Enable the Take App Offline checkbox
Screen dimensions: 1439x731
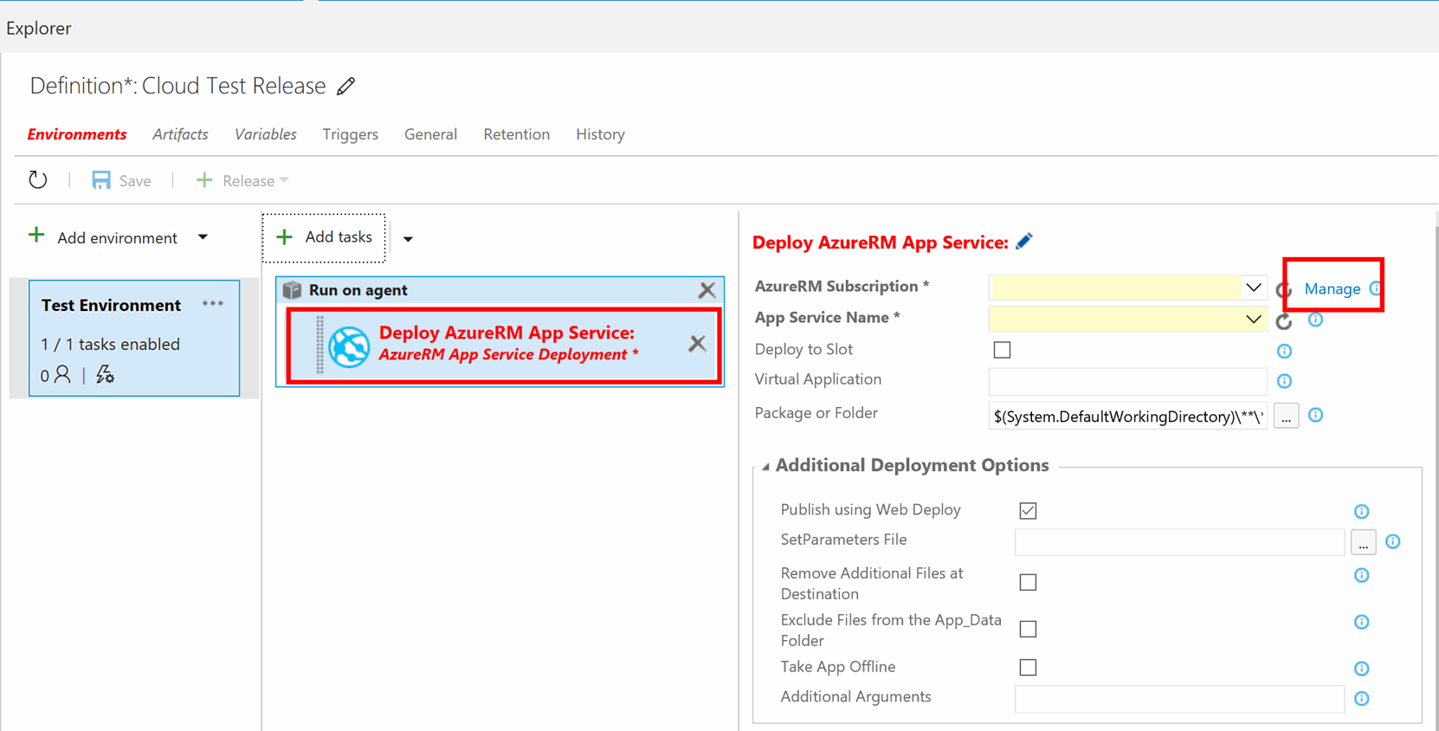[1028, 667]
